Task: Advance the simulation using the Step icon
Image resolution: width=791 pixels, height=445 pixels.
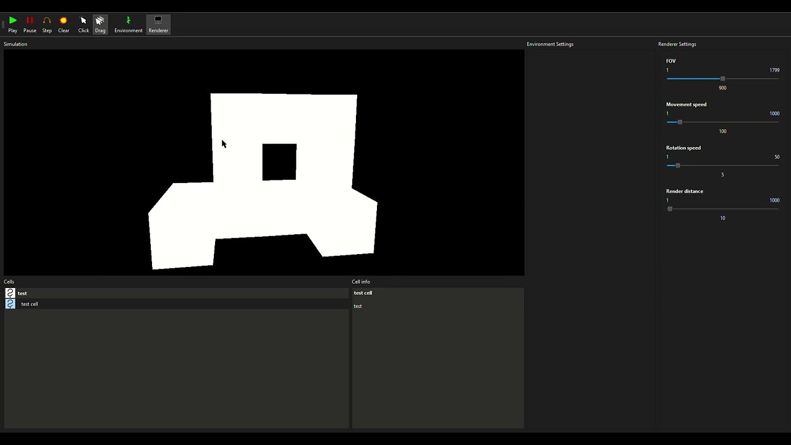Action: pos(47,24)
